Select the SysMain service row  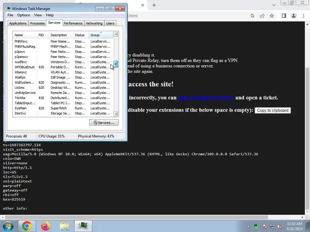point(63,108)
